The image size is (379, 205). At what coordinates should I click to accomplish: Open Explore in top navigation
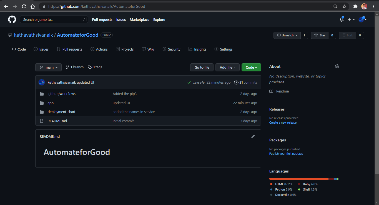point(159,19)
